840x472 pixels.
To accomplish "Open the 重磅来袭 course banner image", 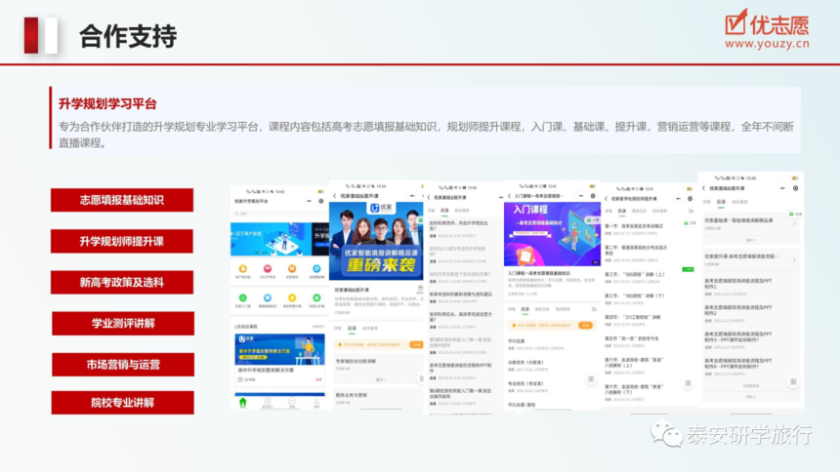I will pos(376,240).
